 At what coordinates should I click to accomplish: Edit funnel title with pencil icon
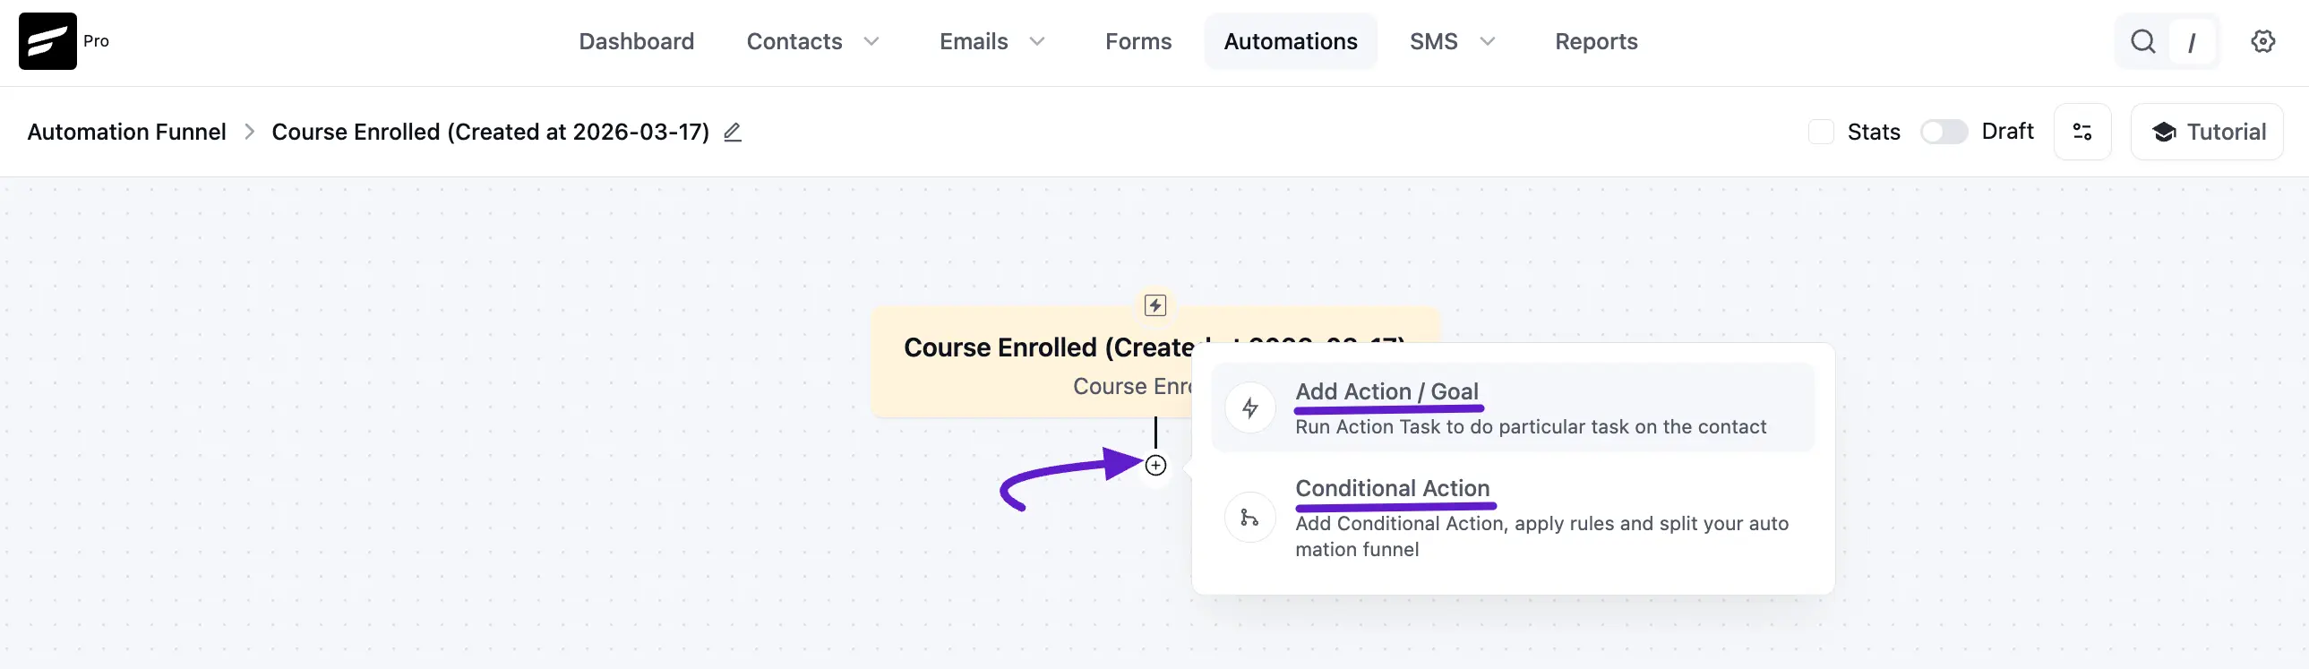[x=733, y=132]
